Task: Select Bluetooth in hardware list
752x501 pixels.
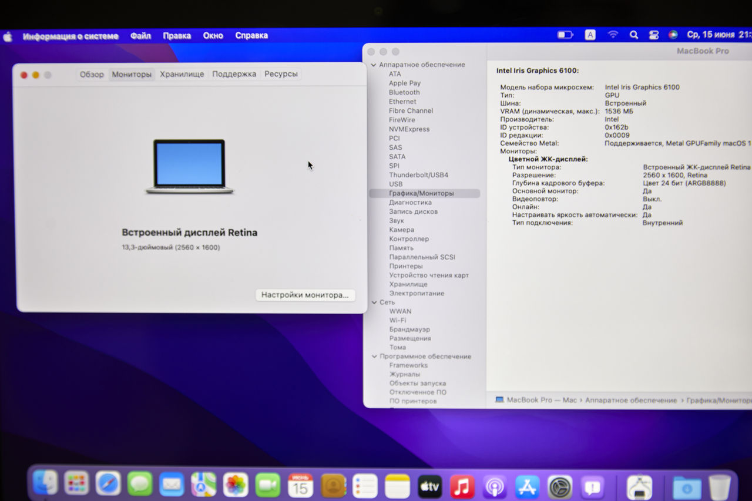Action: (x=404, y=92)
